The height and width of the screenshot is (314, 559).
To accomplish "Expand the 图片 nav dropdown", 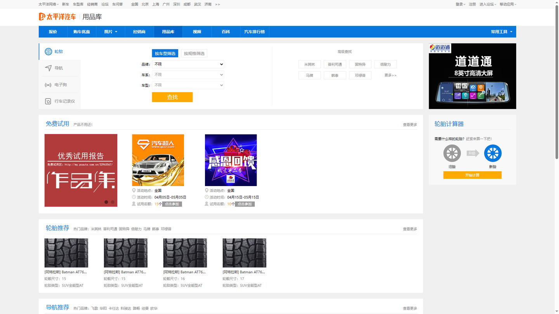I will point(111,32).
